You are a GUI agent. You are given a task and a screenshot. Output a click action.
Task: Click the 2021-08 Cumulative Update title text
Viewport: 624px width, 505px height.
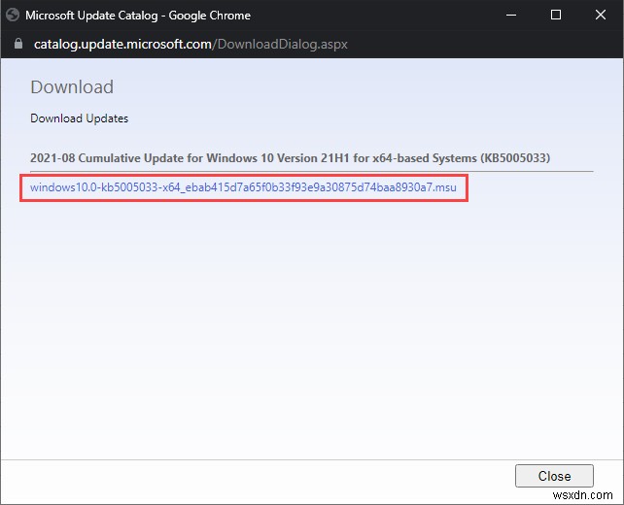290,158
